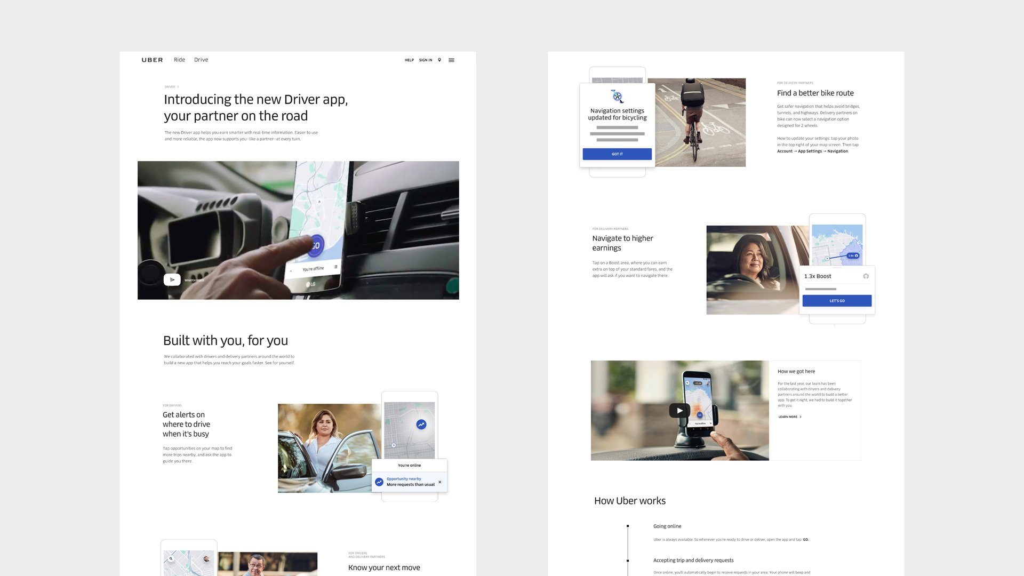This screenshot has width=1024, height=576.
Task: Close the Opportunity nearby notification
Action: click(x=440, y=482)
